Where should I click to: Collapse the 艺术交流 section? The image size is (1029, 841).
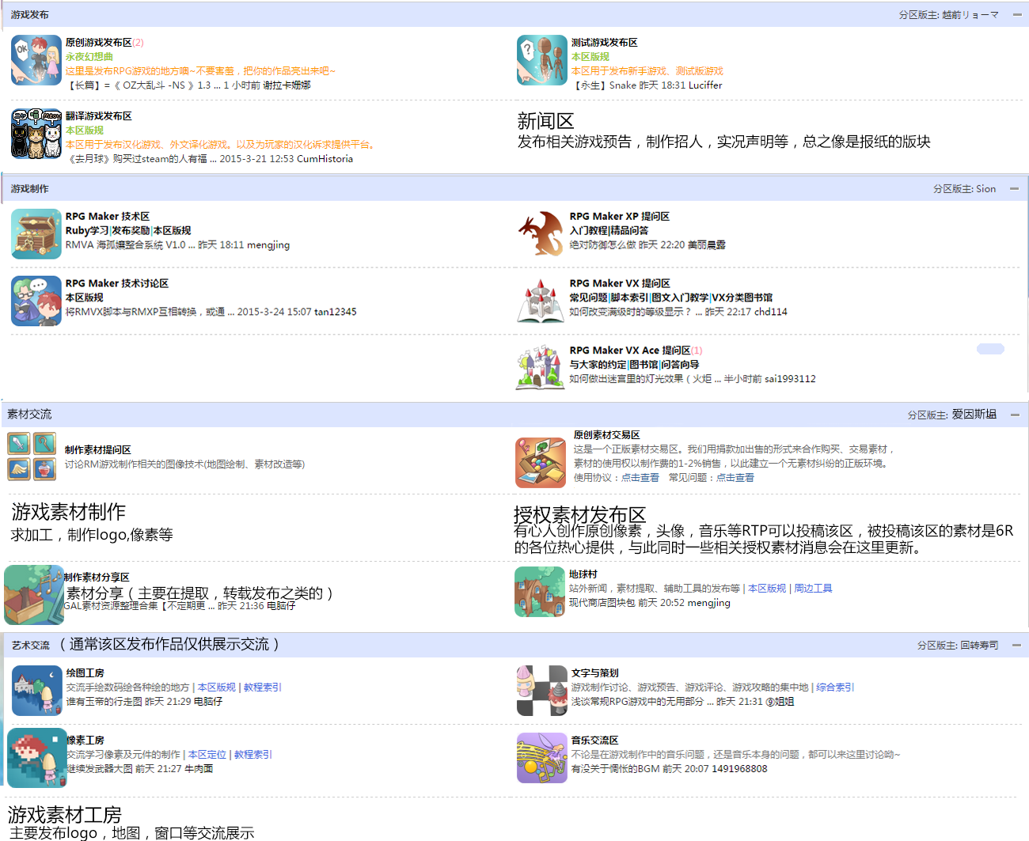point(1016,645)
